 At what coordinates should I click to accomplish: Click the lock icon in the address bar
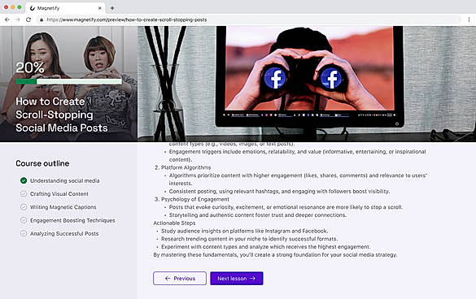click(41, 19)
